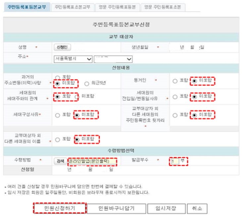Viewport: 242px width, 216px height.
Task: Cancel the application with 취소
Action: click(197, 208)
